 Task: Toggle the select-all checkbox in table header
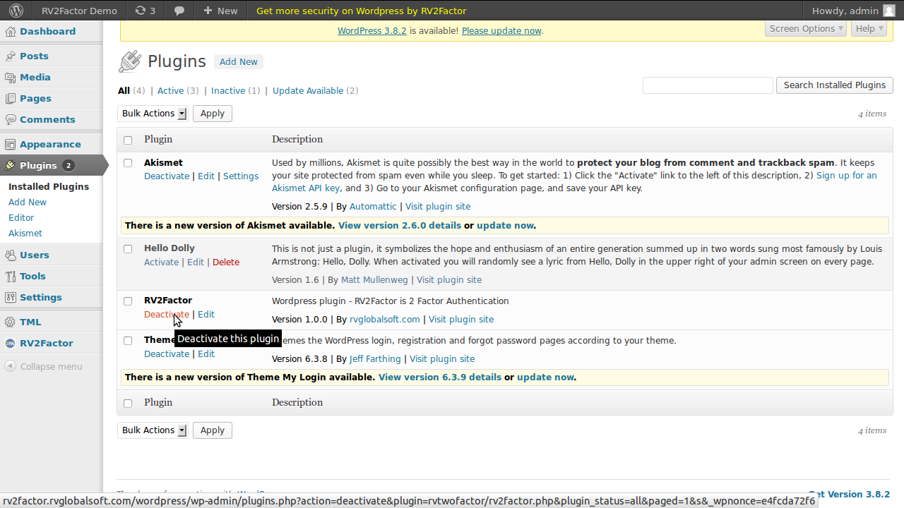(128, 140)
